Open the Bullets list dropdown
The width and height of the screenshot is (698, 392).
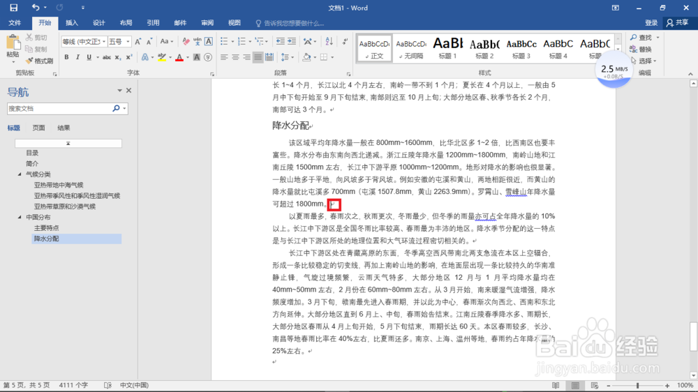click(x=233, y=41)
